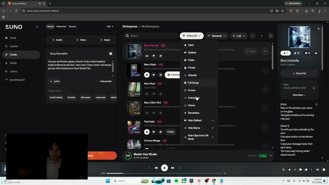
Task: Pause the current playback
Action: (x=164, y=168)
